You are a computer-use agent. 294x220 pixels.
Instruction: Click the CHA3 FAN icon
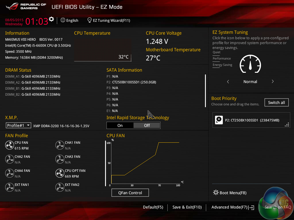[60, 159]
